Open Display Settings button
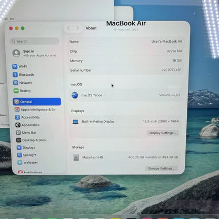The height and width of the screenshot is (219, 219). point(163,133)
